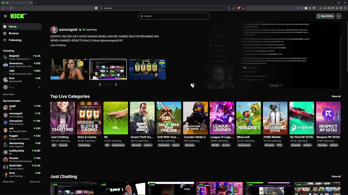Image resolution: width=348 pixels, height=195 pixels.
Task: Select first featured carousel thumbnail
Action: pyautogui.click(x=69, y=69)
